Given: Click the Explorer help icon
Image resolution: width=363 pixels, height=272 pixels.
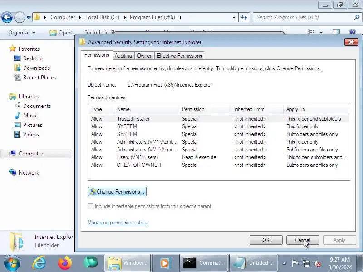Looking at the screenshot, I should [353, 32].
